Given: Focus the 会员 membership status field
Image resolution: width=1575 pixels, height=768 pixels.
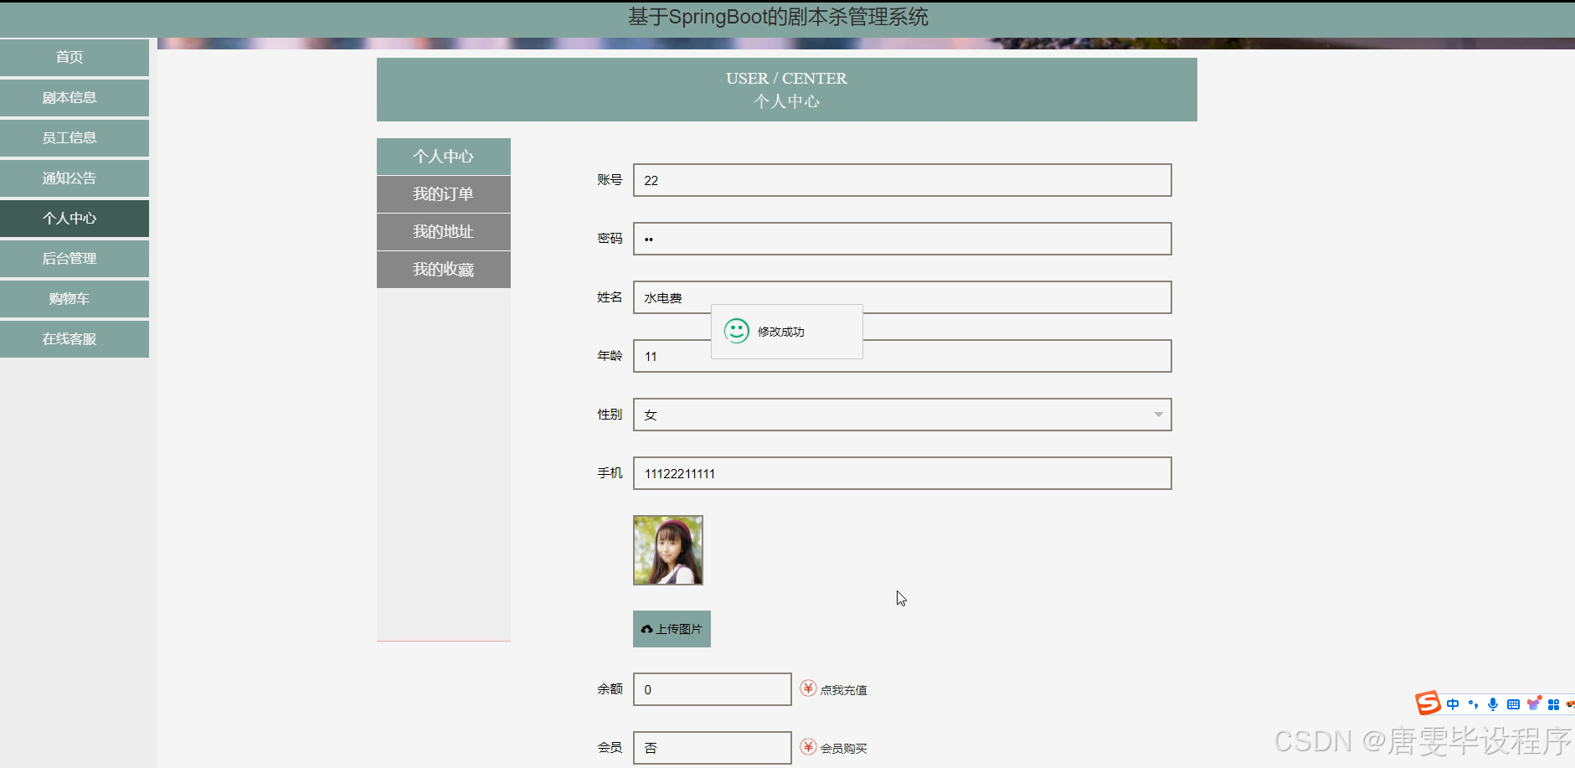Looking at the screenshot, I should [x=712, y=748].
